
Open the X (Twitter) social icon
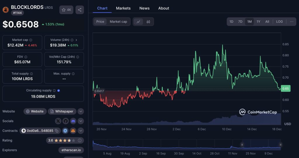point(58,121)
